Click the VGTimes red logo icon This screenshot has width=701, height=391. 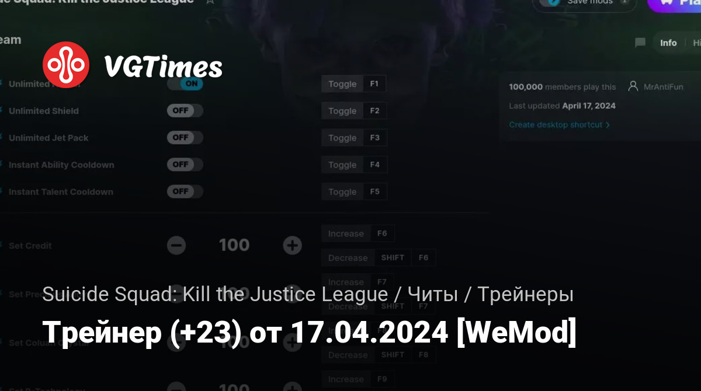(x=66, y=66)
